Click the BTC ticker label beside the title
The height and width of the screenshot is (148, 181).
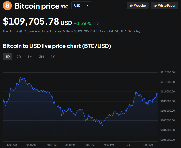[64, 7]
